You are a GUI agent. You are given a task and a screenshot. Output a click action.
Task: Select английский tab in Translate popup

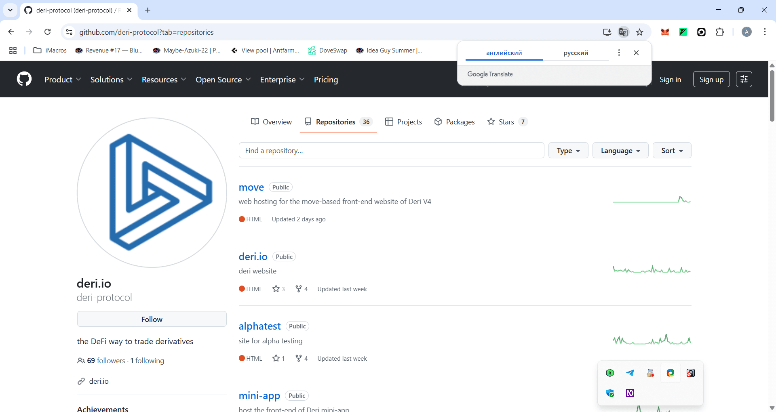pyautogui.click(x=504, y=53)
